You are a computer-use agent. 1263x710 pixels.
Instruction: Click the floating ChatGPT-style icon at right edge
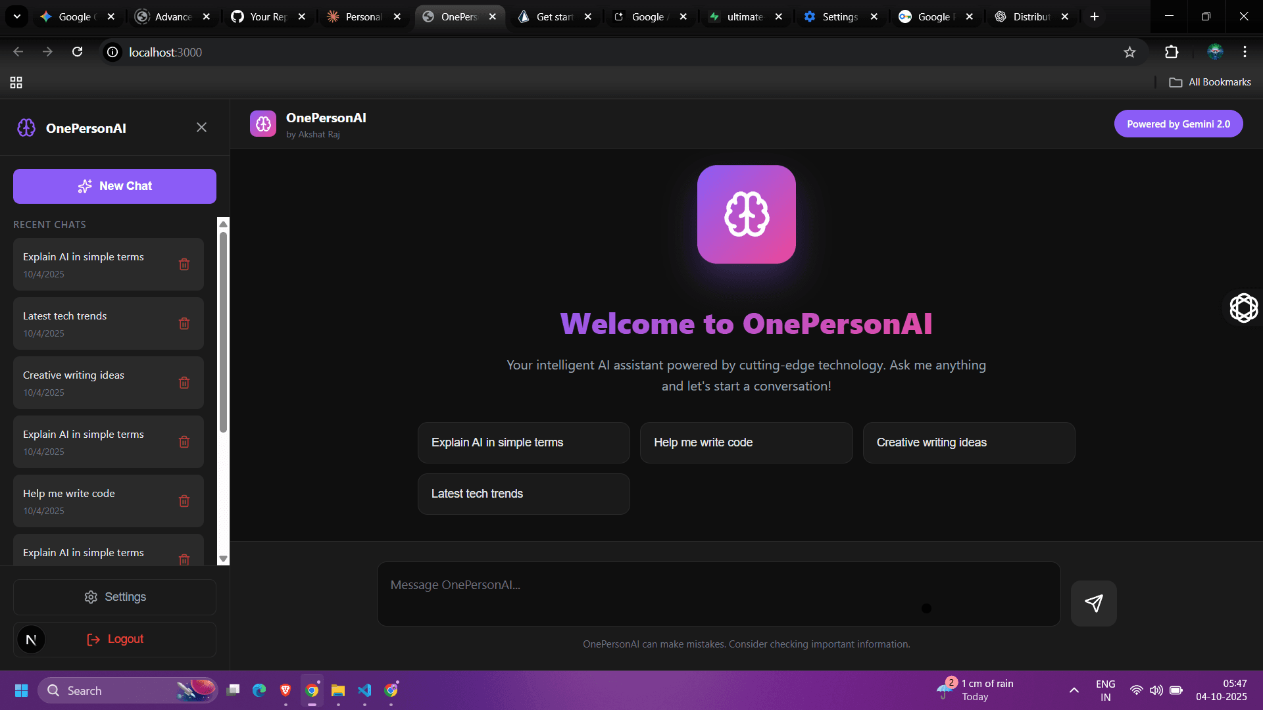tap(1243, 308)
